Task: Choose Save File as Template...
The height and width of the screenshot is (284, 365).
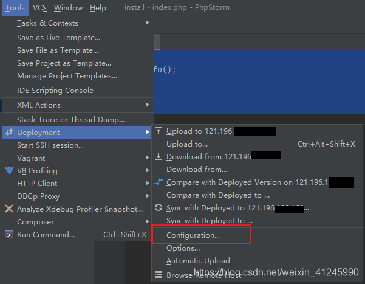Action: tap(78, 50)
